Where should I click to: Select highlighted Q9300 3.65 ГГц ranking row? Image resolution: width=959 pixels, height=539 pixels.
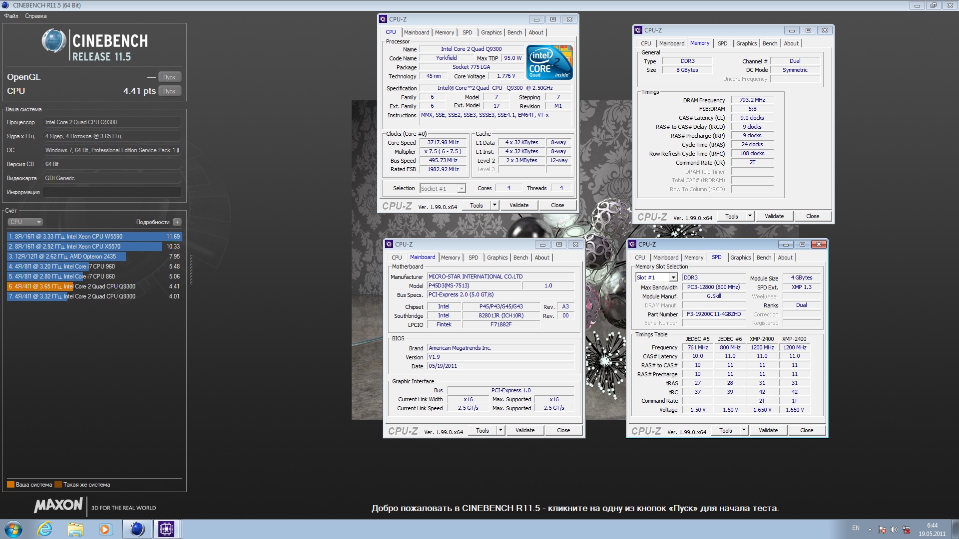point(94,286)
